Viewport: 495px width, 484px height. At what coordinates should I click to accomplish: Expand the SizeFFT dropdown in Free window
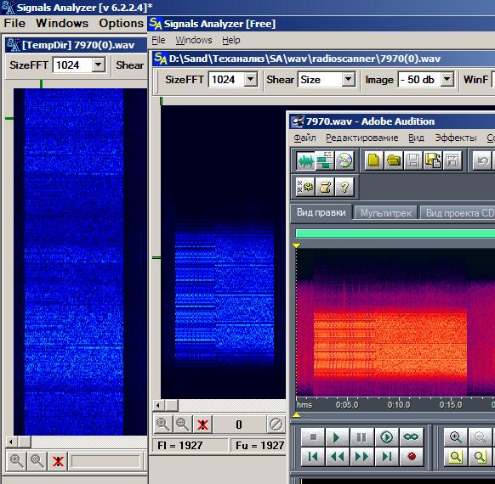(x=251, y=79)
